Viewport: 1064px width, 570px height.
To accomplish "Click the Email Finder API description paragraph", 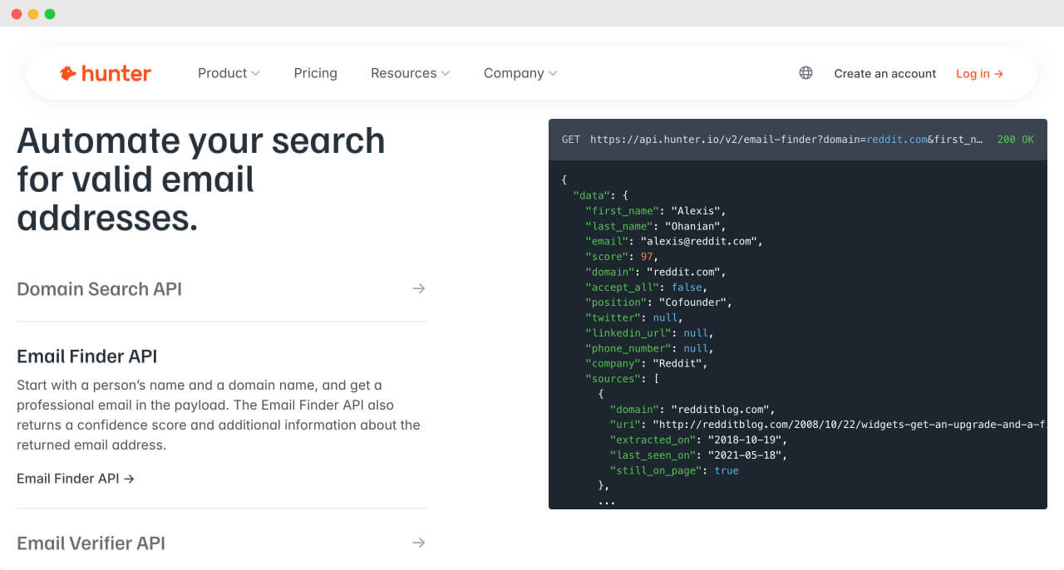I will 219,415.
